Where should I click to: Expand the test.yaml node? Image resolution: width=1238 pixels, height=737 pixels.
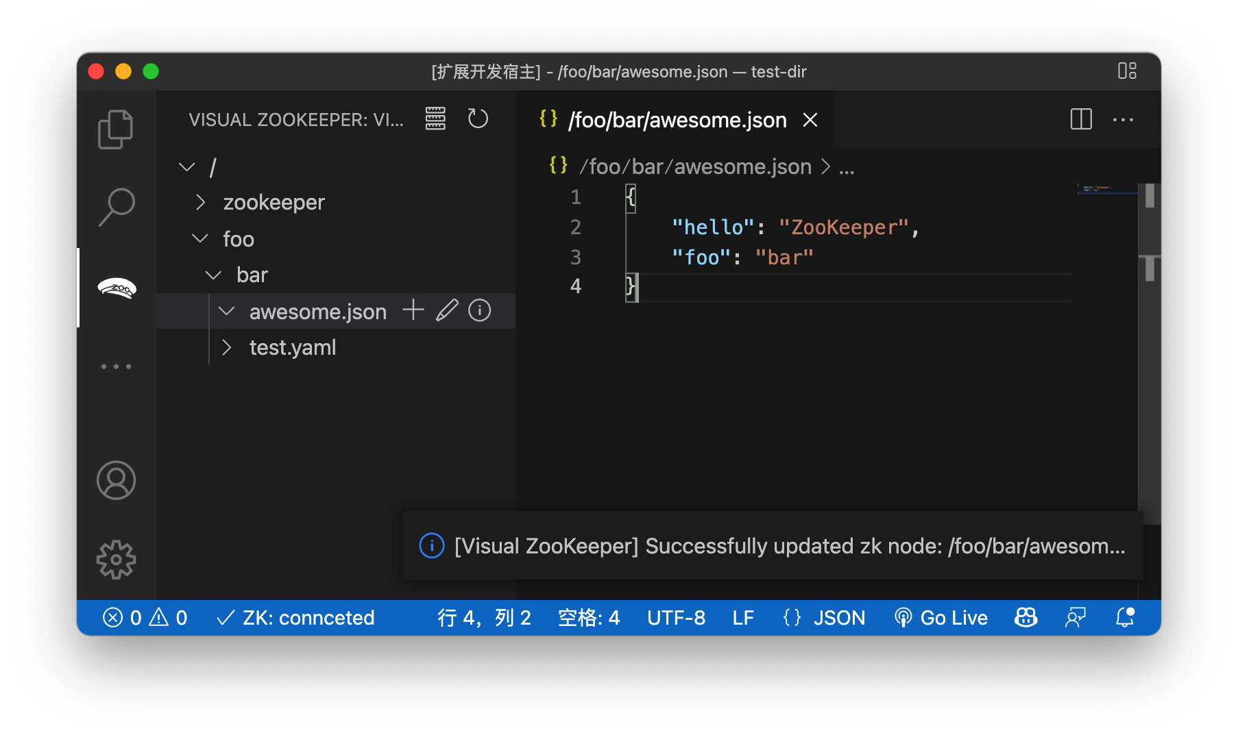[x=227, y=347]
